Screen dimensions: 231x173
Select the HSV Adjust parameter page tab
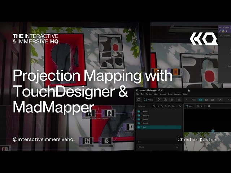(x=225, y=35)
